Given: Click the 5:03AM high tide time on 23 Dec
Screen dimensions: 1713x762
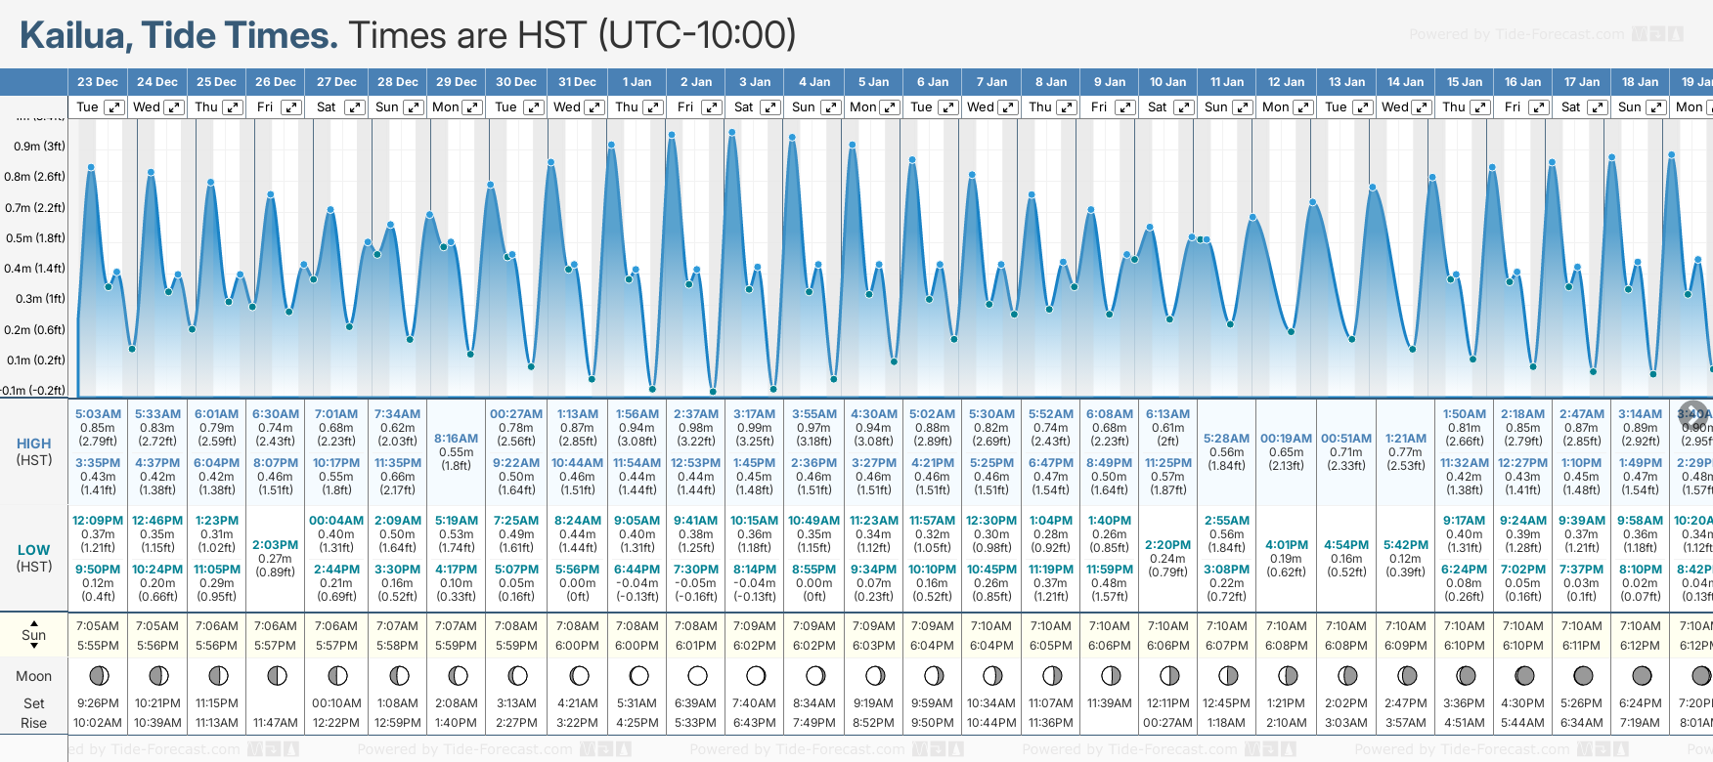Looking at the screenshot, I should (98, 414).
